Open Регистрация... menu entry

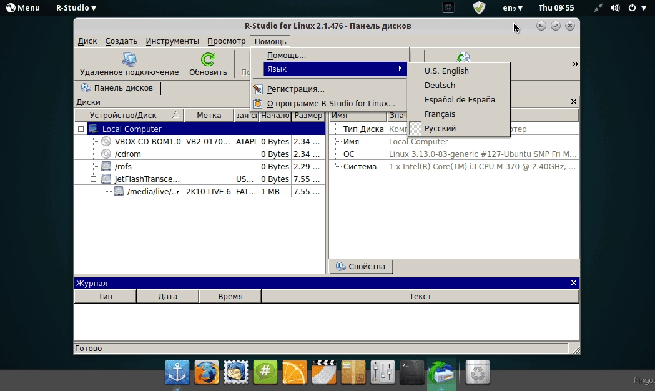coord(330,89)
